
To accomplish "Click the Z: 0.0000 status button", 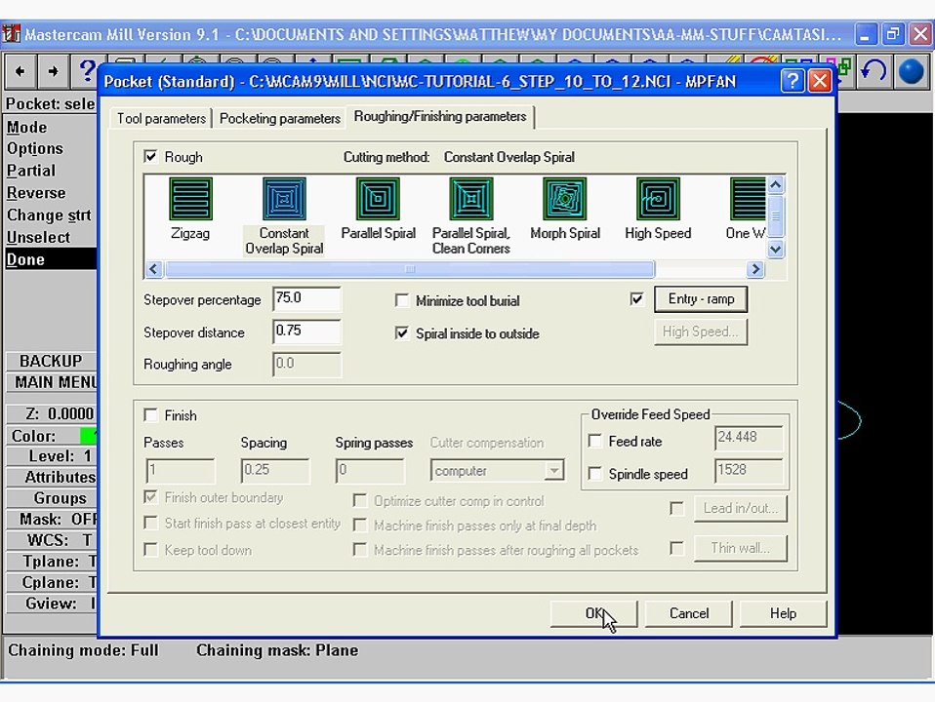I will [52, 413].
